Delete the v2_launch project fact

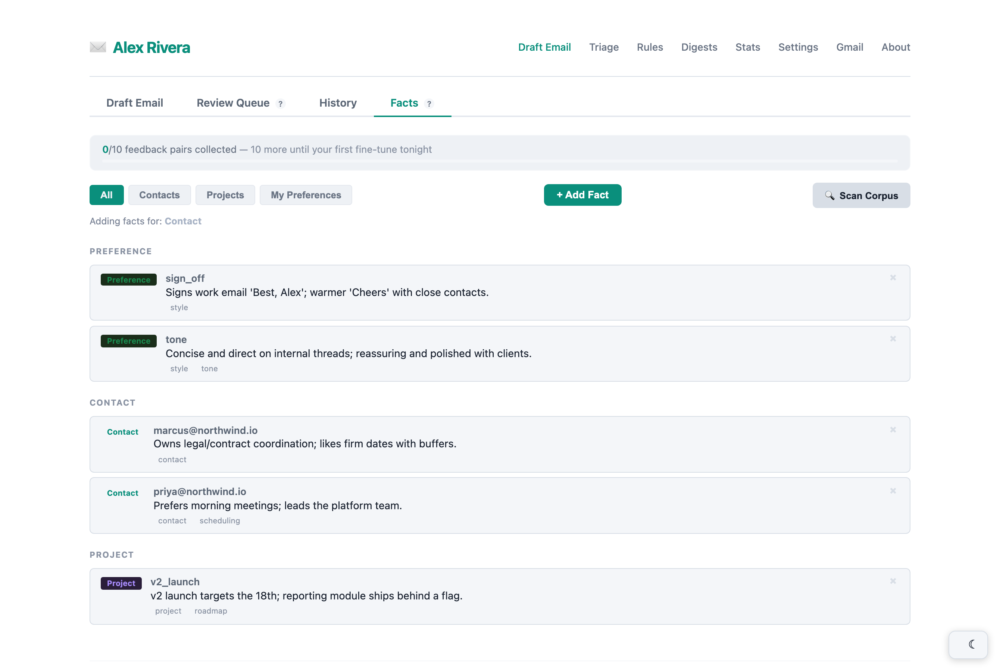coord(893,581)
